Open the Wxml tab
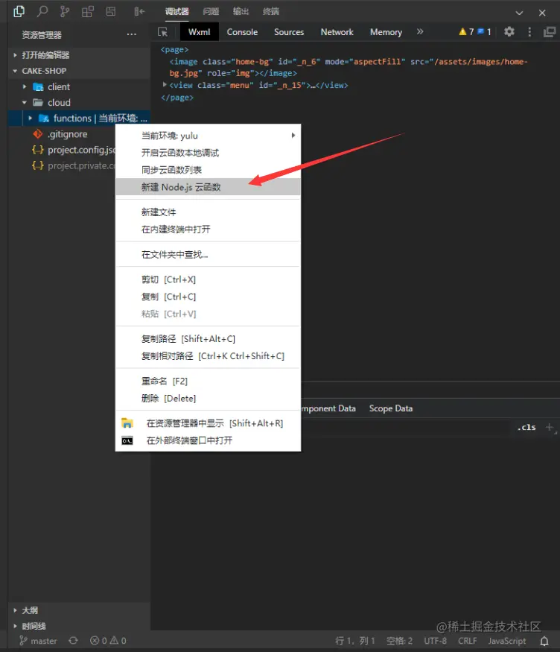560x652 pixels. pos(200,32)
